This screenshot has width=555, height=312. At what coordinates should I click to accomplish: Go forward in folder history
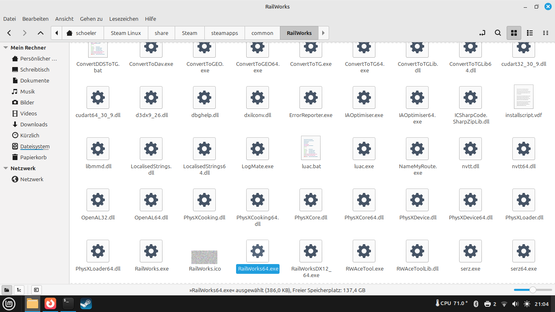click(25, 33)
